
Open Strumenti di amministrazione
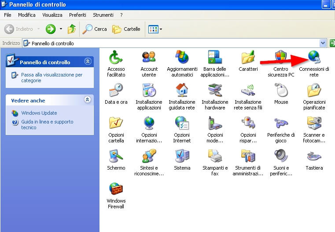(x=248, y=163)
